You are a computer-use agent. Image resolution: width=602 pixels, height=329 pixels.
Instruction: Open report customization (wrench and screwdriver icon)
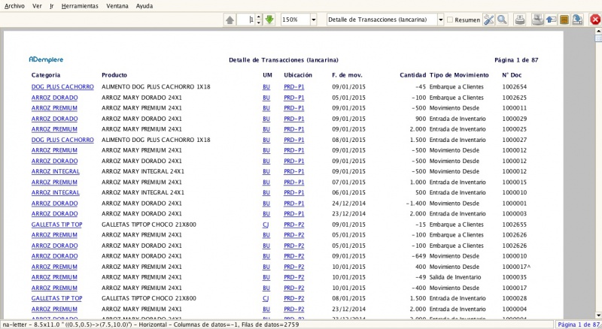click(x=488, y=20)
